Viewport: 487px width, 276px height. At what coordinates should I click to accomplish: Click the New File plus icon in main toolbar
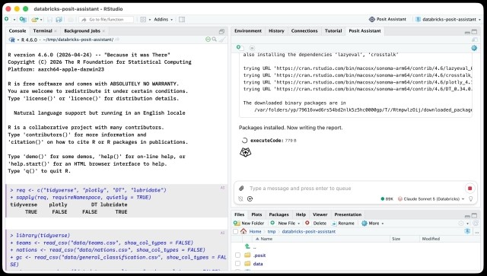7,19
